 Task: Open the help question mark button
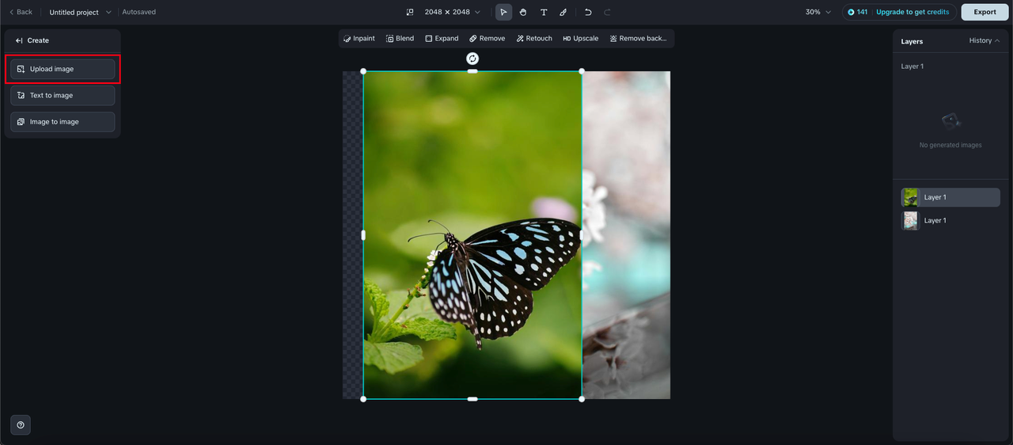21,425
